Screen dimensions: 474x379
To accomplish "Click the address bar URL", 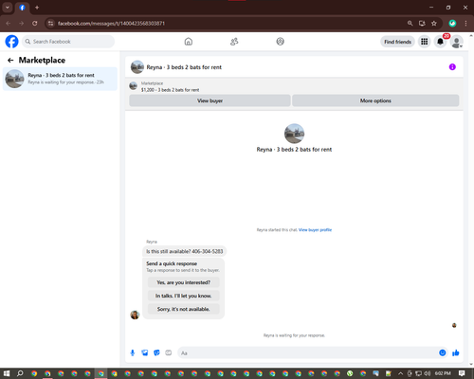I will [111, 24].
